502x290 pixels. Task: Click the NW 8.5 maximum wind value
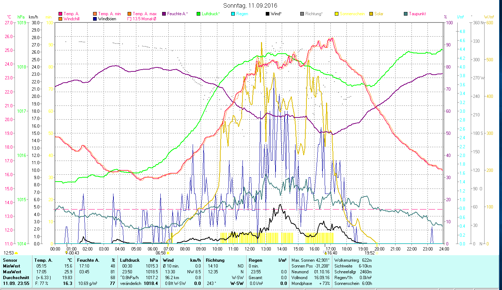tap(194, 272)
